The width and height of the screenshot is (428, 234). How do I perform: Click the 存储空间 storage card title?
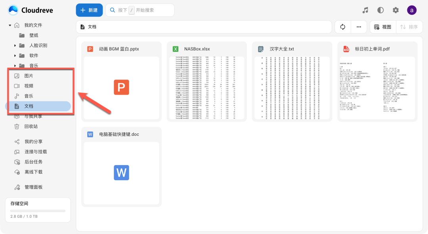[x=19, y=204]
